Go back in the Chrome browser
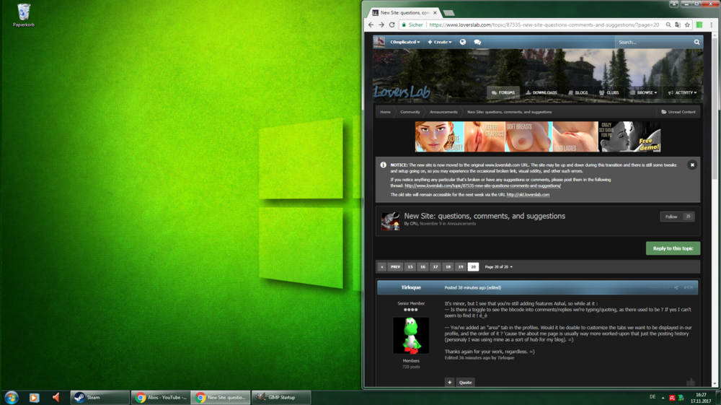This screenshot has height=405, width=721. click(x=371, y=25)
